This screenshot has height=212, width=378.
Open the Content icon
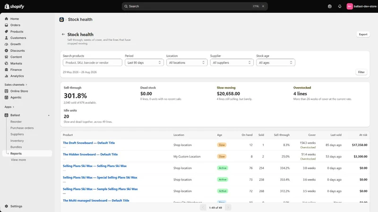(x=6, y=57)
